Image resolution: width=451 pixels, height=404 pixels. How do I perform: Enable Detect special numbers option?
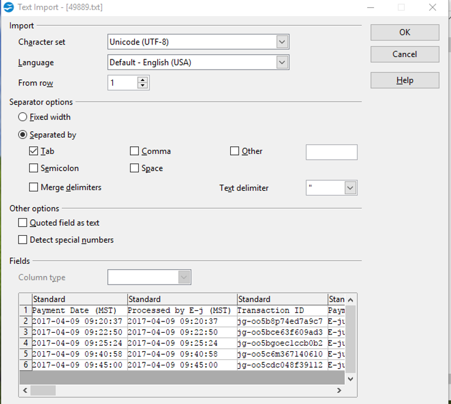pos(23,240)
